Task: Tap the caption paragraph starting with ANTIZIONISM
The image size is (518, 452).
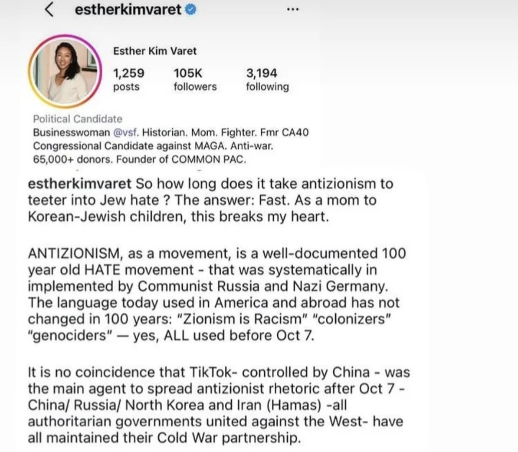Action: click(217, 295)
